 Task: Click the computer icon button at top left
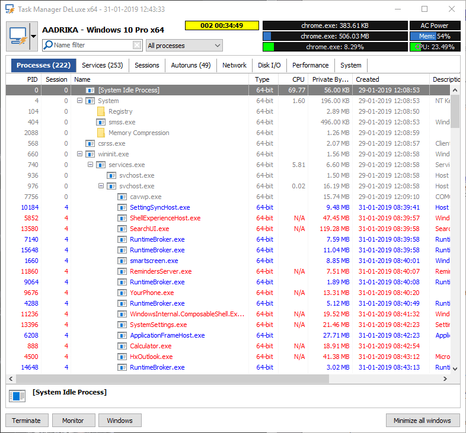pos(18,36)
